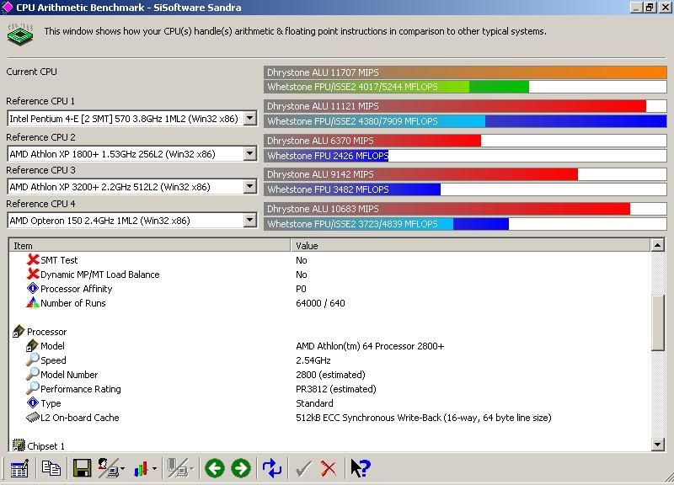This screenshot has width=674, height=485.
Task: Save report with the floppy disk icon
Action: click(x=82, y=468)
